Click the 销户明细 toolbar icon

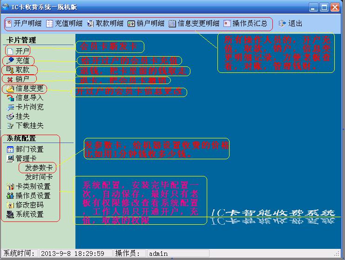pos(131,24)
